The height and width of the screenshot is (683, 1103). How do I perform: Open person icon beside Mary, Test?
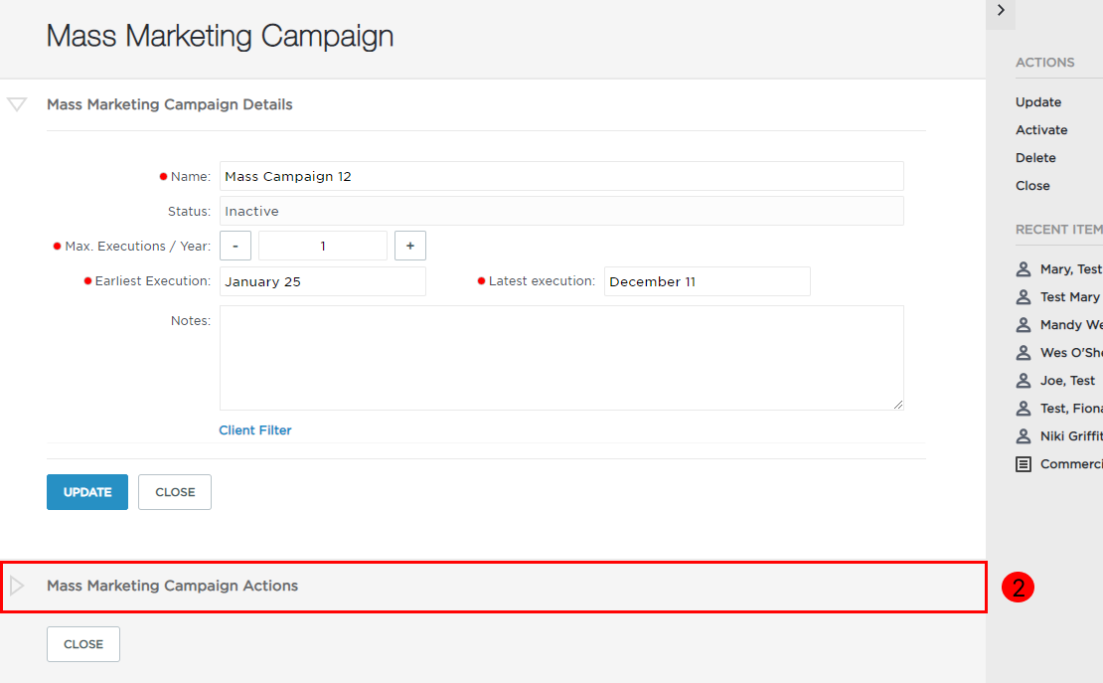[x=1024, y=269]
